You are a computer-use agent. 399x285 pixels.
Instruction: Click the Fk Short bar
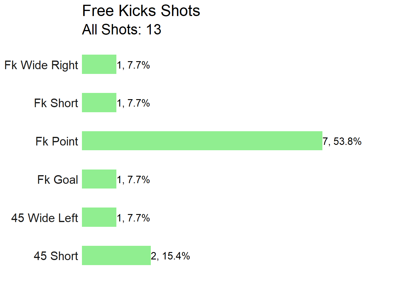pos(99,102)
